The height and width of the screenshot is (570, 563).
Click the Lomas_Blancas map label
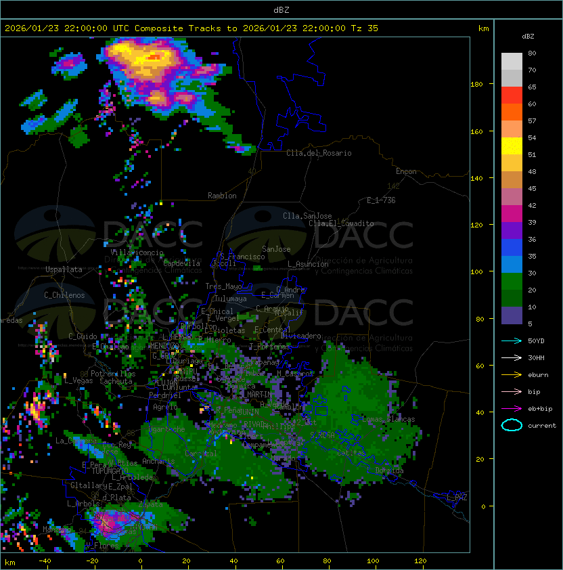pos(388,419)
